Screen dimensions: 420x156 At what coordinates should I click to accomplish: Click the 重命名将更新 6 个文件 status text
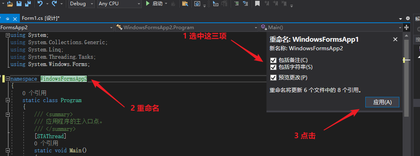[x=316, y=90]
